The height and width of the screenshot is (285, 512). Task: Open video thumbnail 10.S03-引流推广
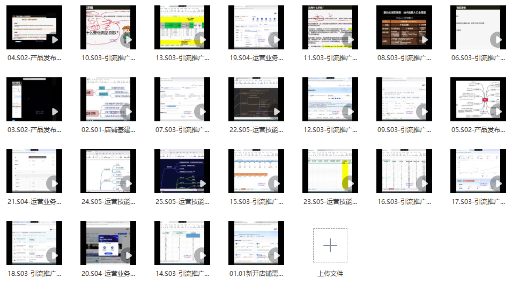(x=108, y=27)
